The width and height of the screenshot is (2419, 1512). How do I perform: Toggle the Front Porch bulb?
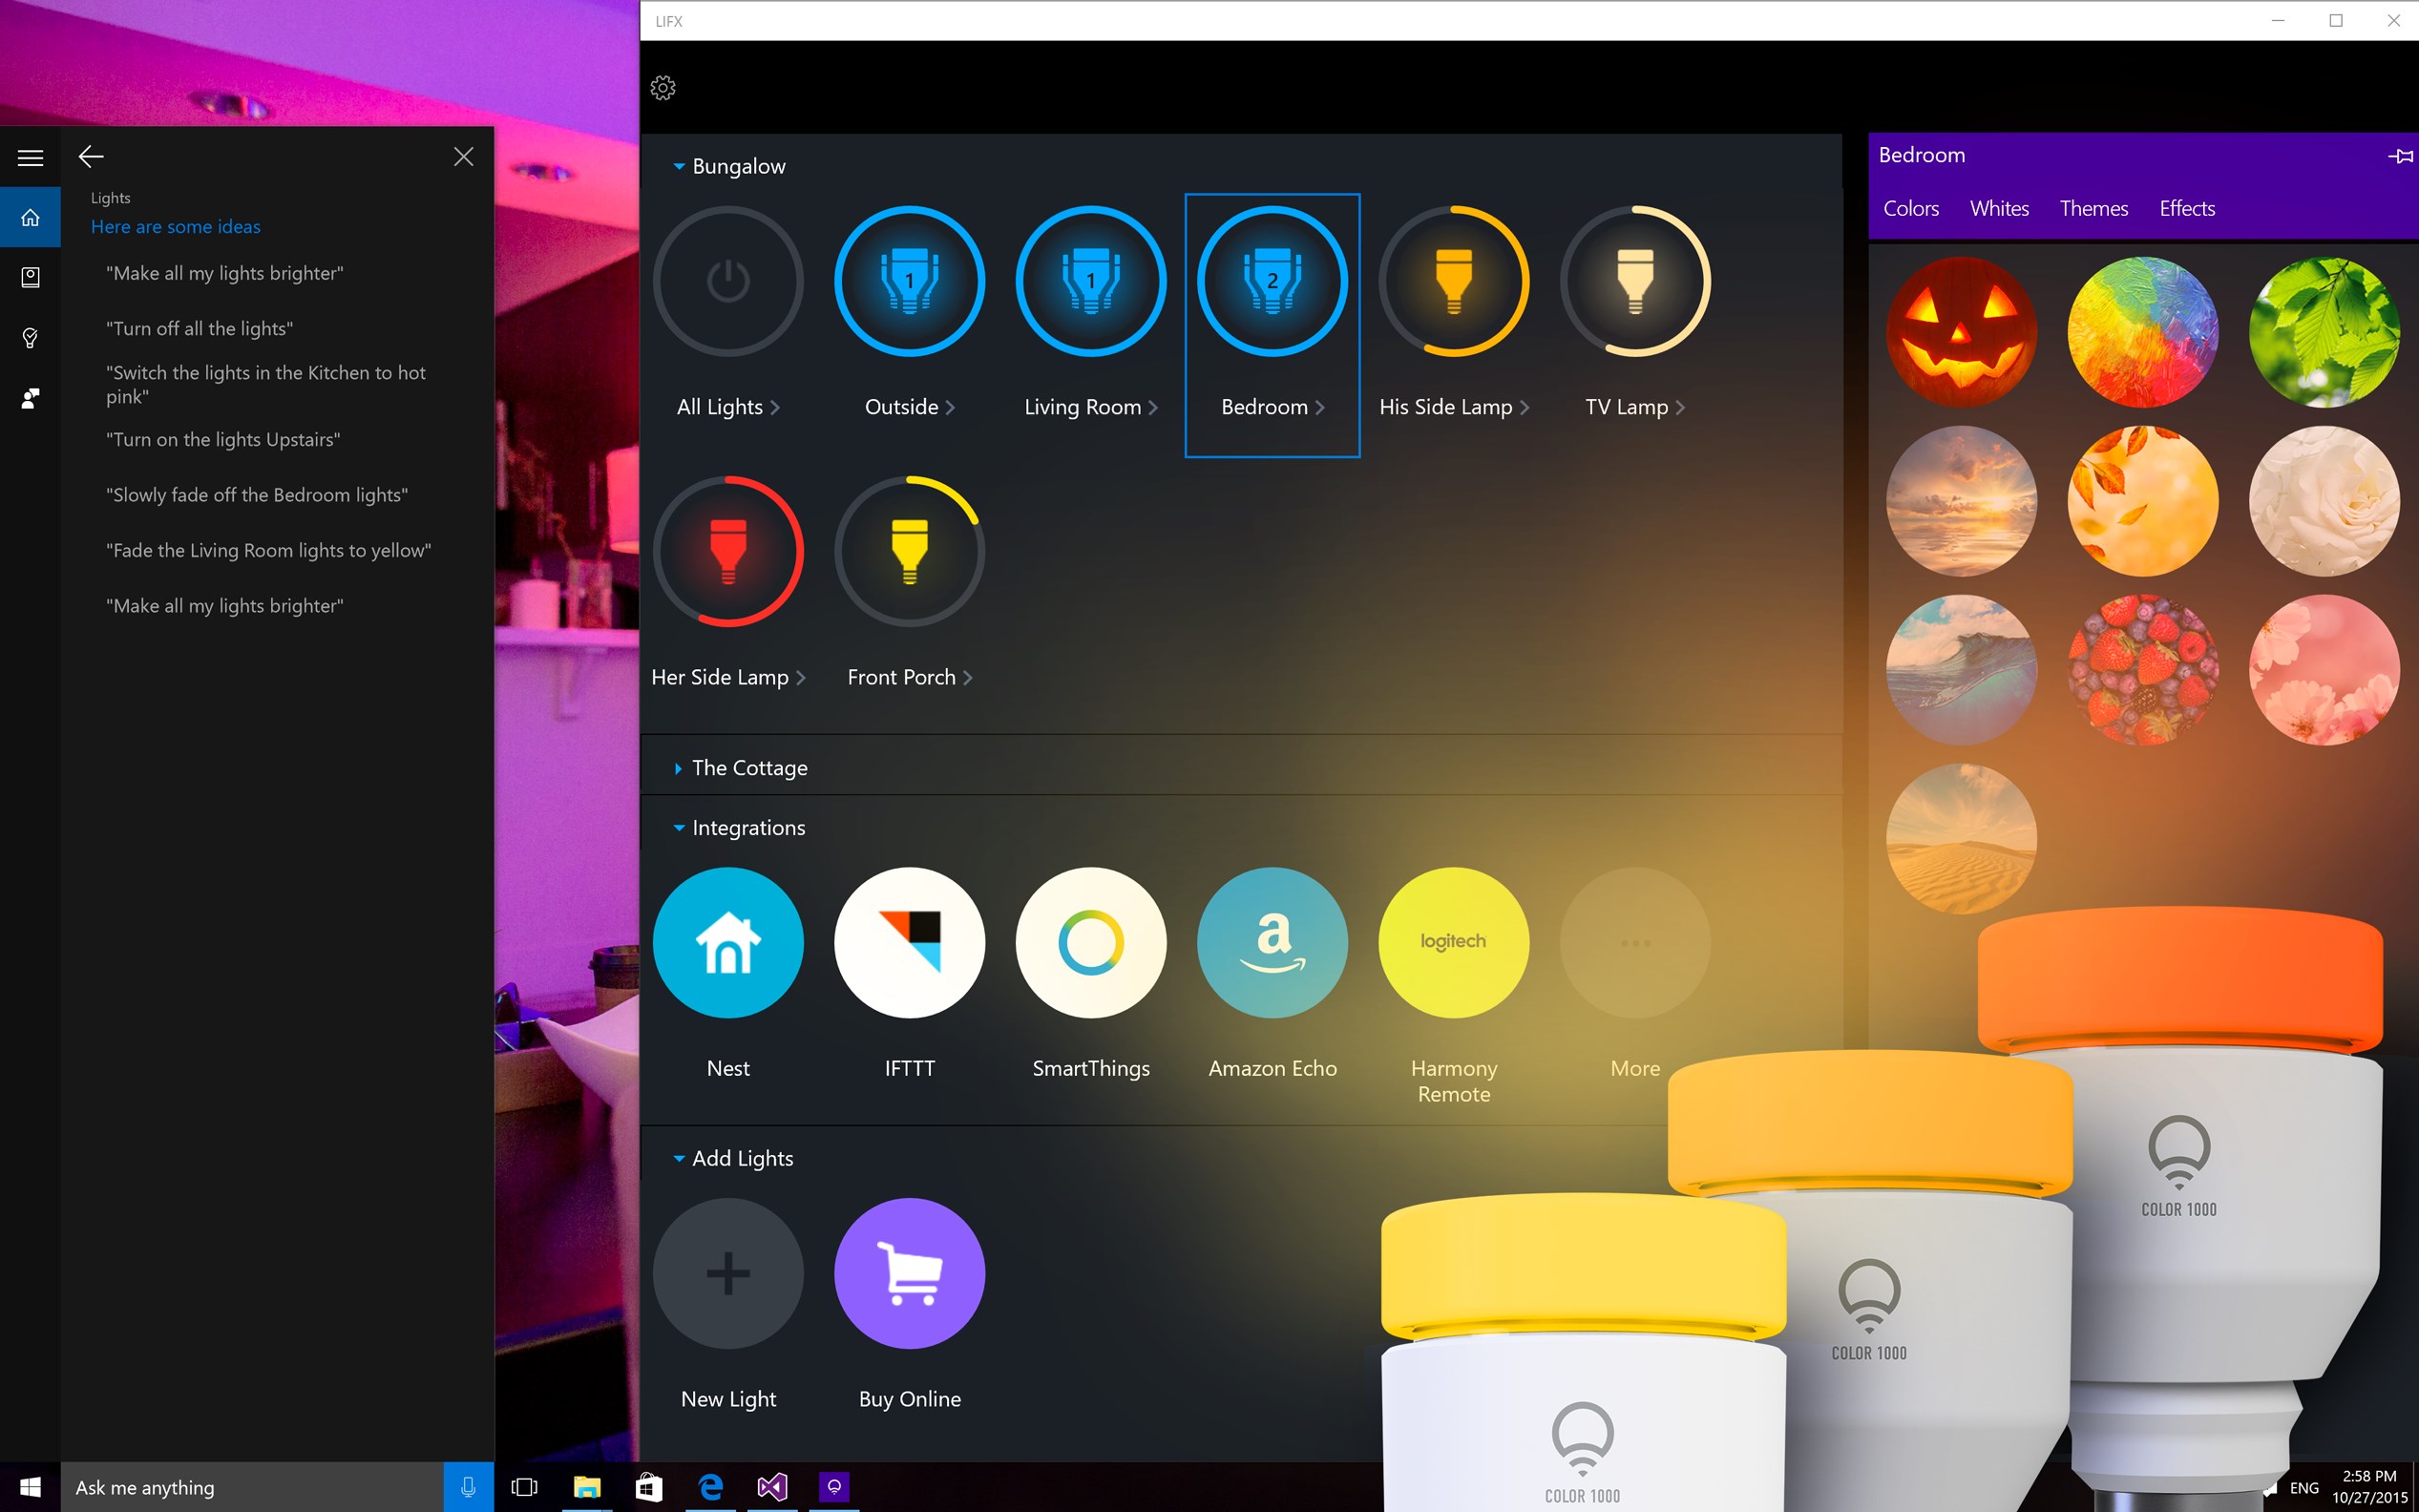[909, 551]
